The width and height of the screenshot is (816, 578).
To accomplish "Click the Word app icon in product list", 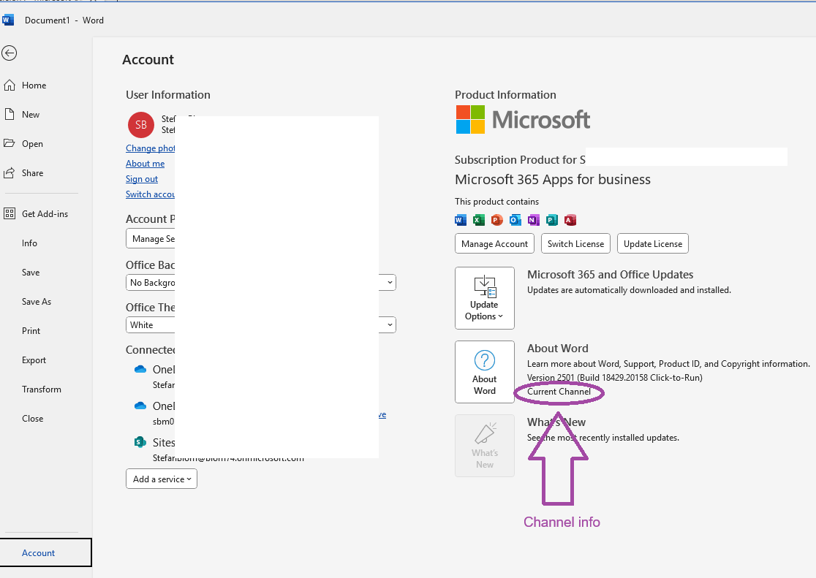I will 461,220.
